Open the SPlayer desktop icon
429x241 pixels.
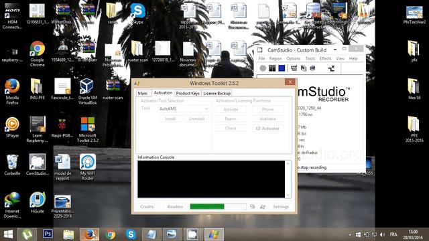click(12, 127)
